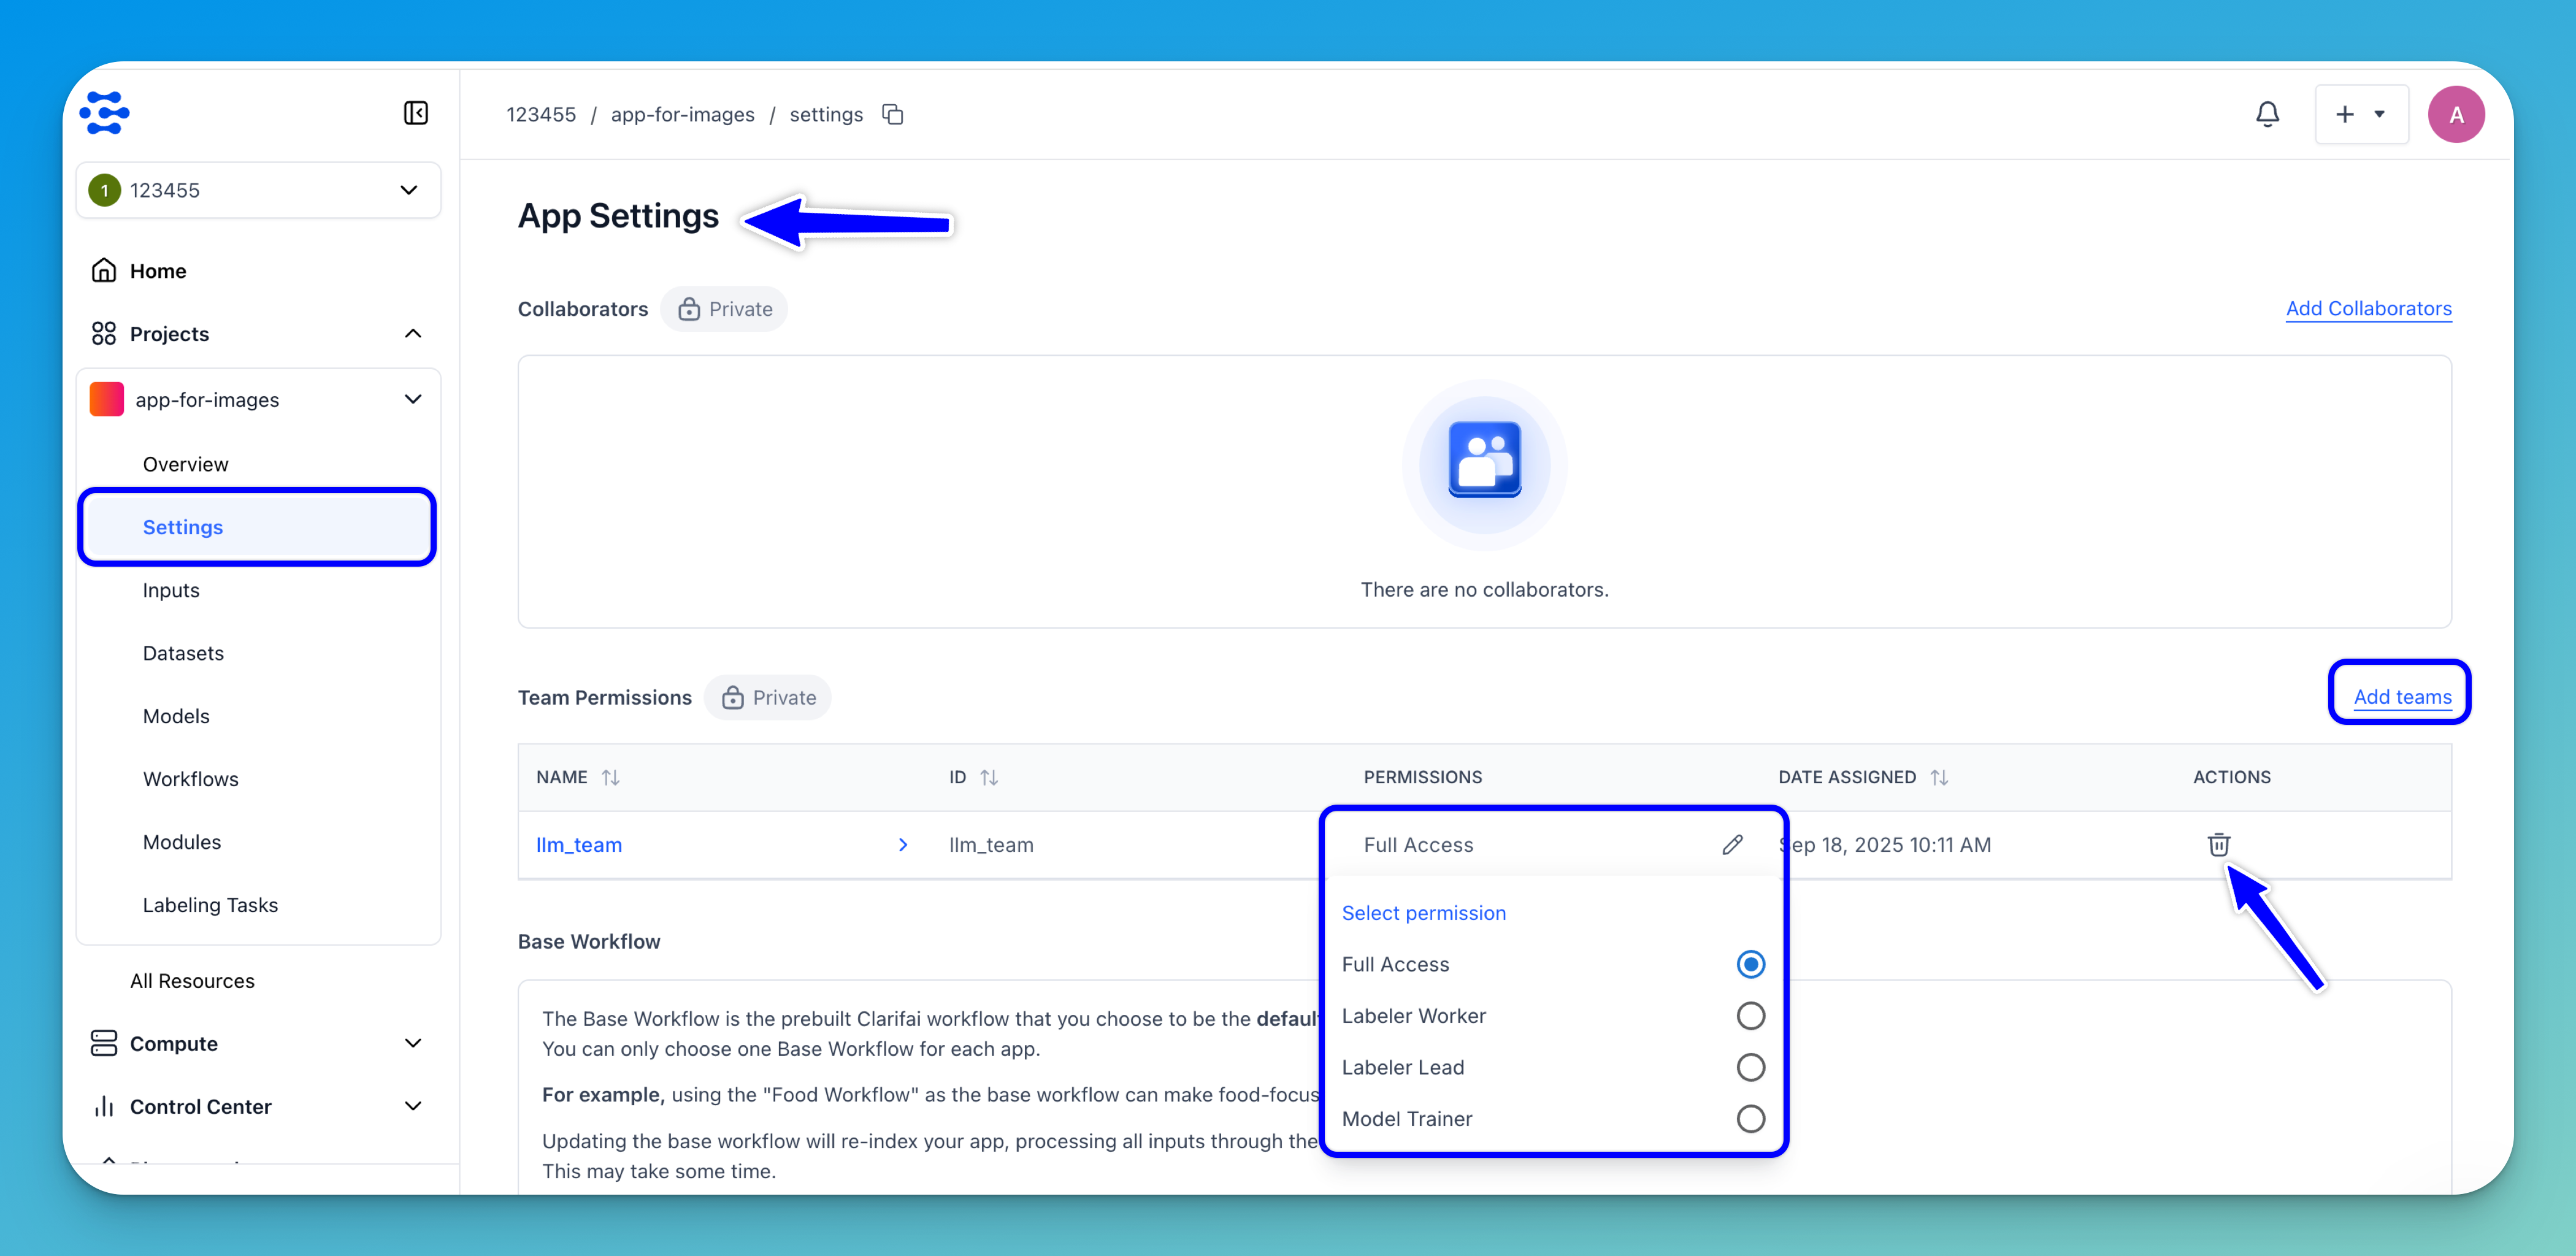2576x1256 pixels.
Task: Expand the llm_team row chevron
Action: [902, 845]
